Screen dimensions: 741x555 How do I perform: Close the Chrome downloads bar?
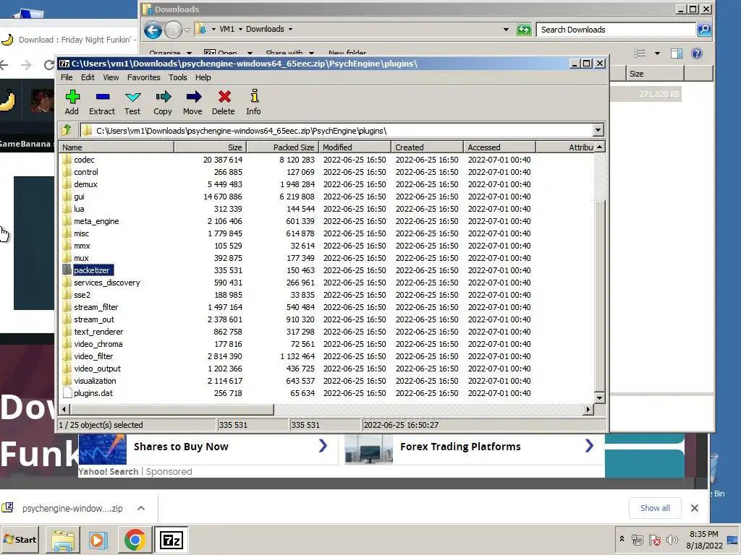coord(694,508)
